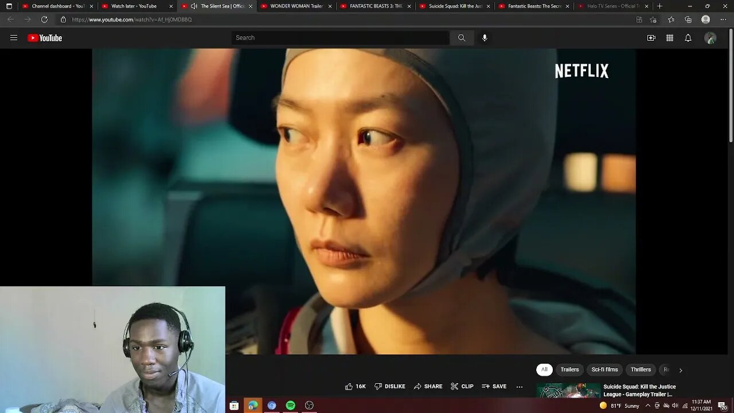Click the DISLIKE button
The width and height of the screenshot is (734, 413).
click(x=390, y=387)
